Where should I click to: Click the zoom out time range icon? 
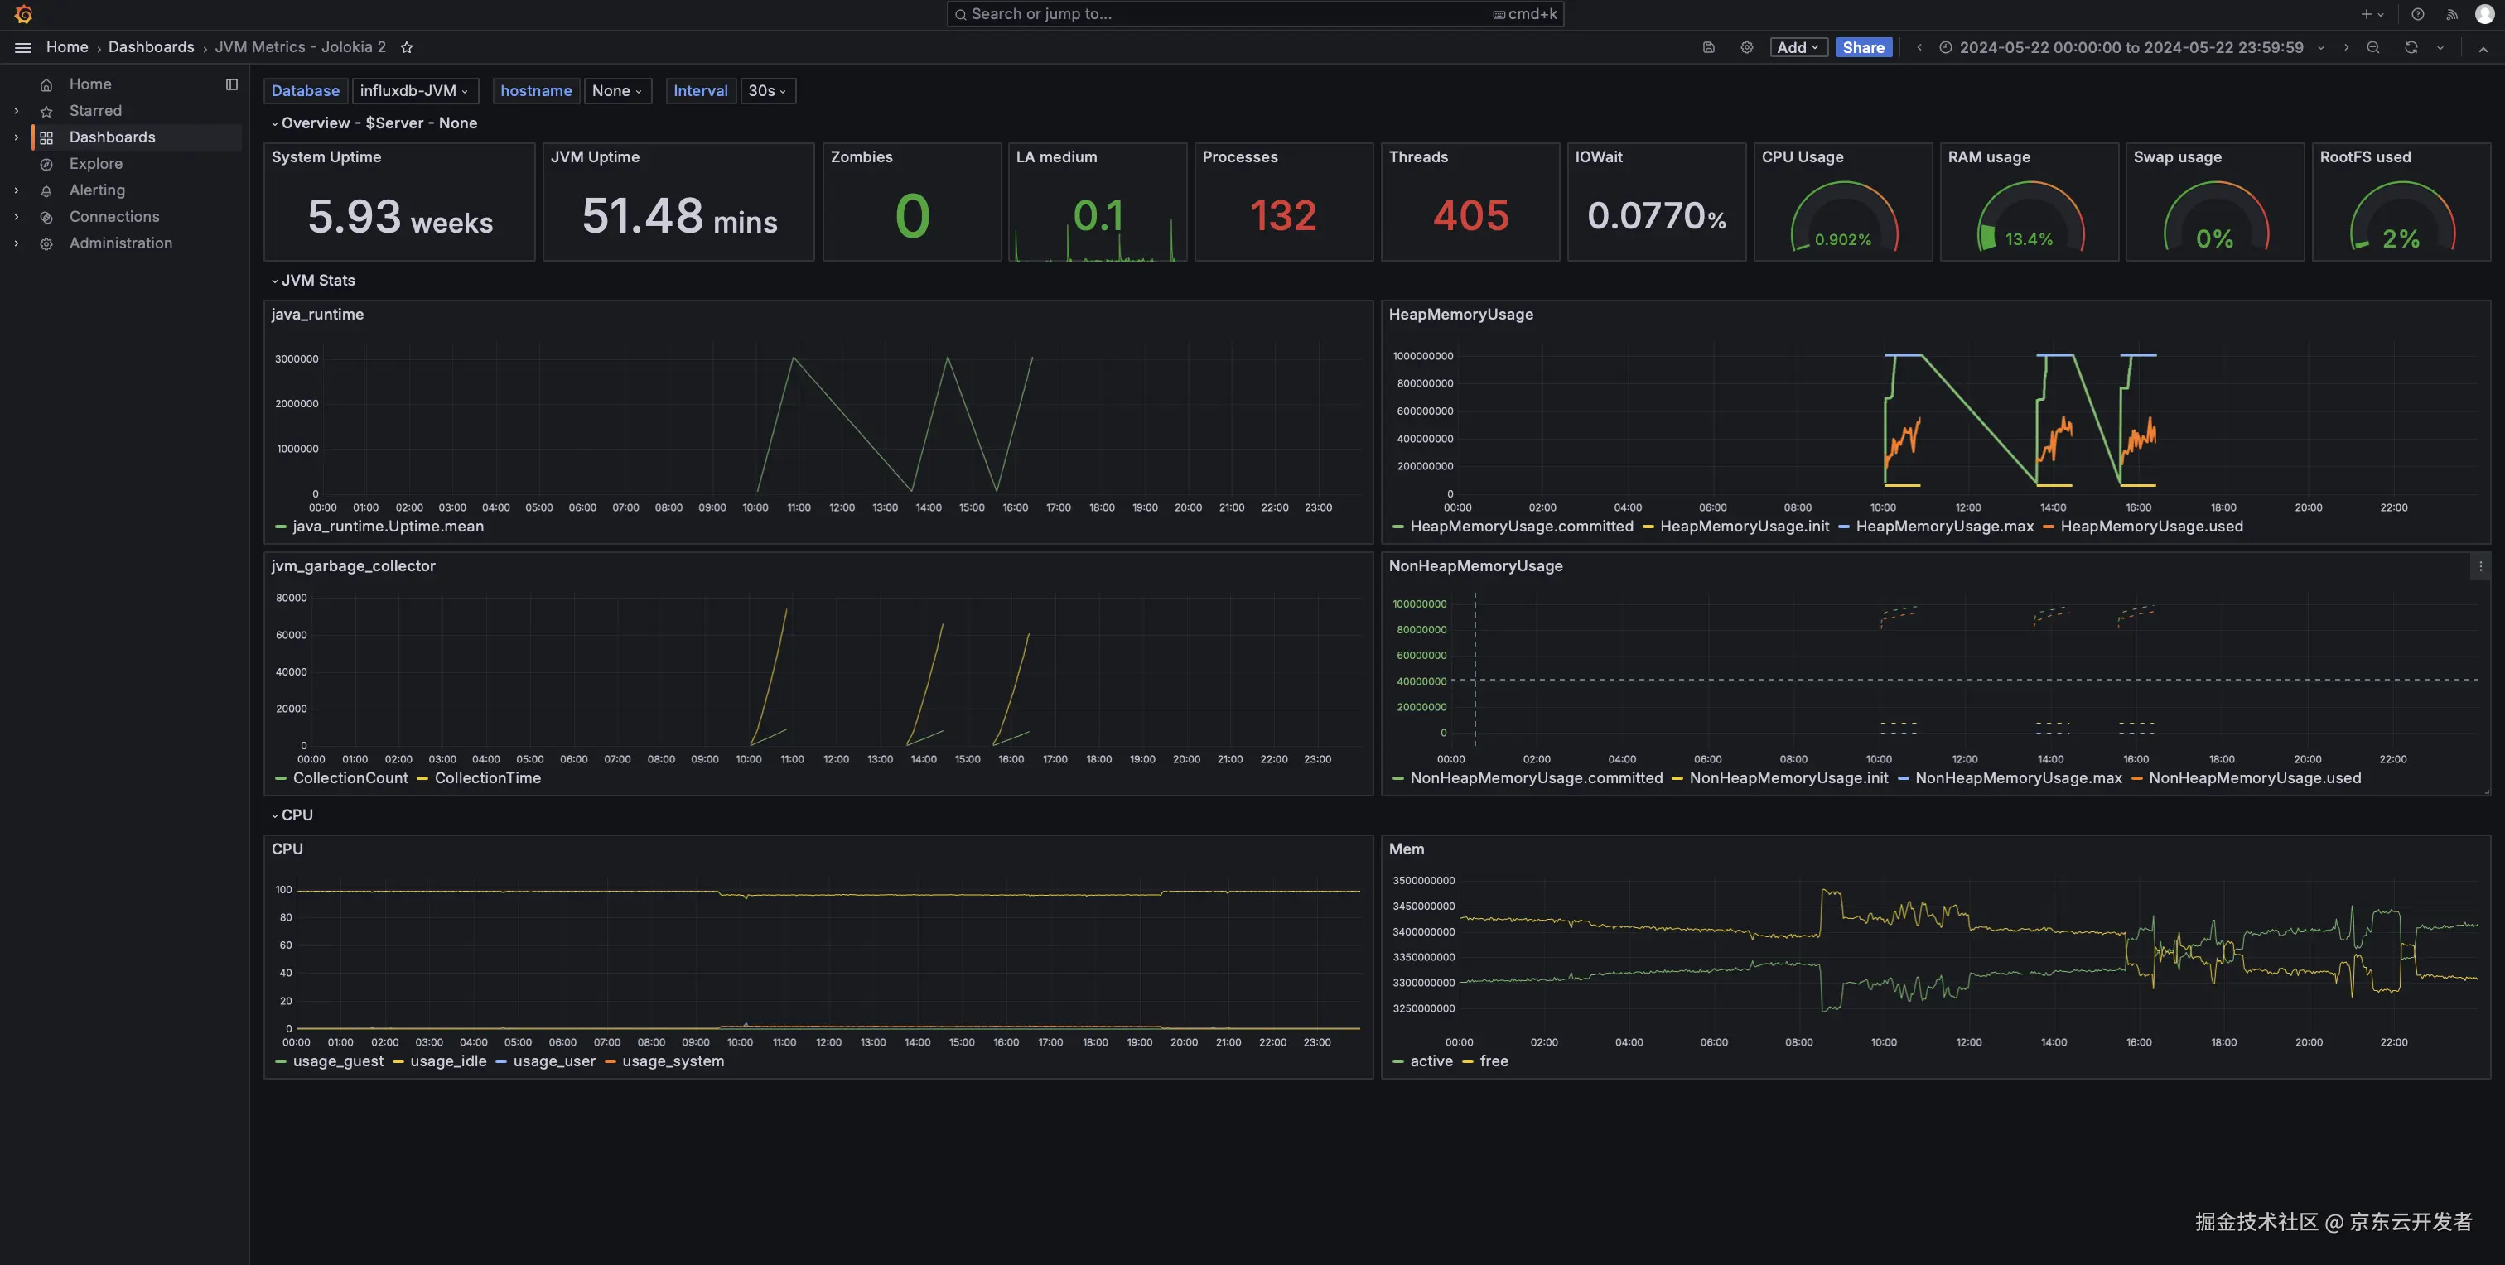[2372, 48]
